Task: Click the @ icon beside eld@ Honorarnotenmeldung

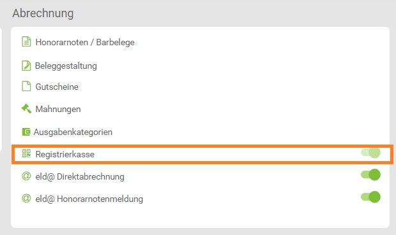Action: (x=26, y=198)
